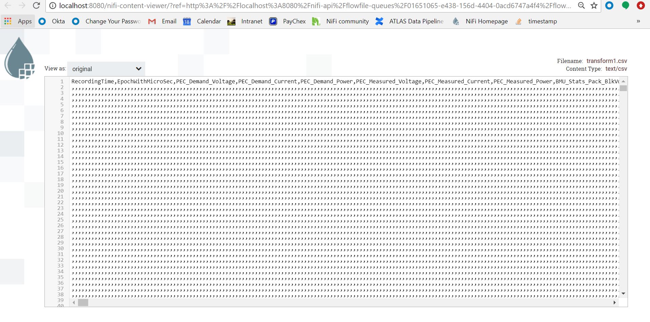This screenshot has height=322, width=650.
Task: Open the Okta bookmark icon
Action: [42, 21]
